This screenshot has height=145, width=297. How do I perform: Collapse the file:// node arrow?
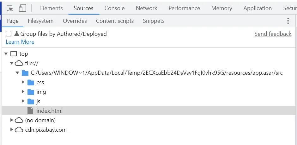tap(12, 63)
